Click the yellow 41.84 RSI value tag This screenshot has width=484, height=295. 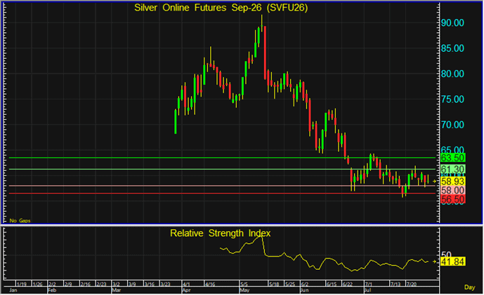point(452,262)
